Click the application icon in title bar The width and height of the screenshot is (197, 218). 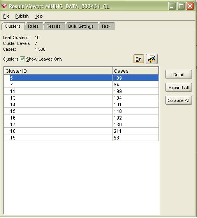click(4, 6)
